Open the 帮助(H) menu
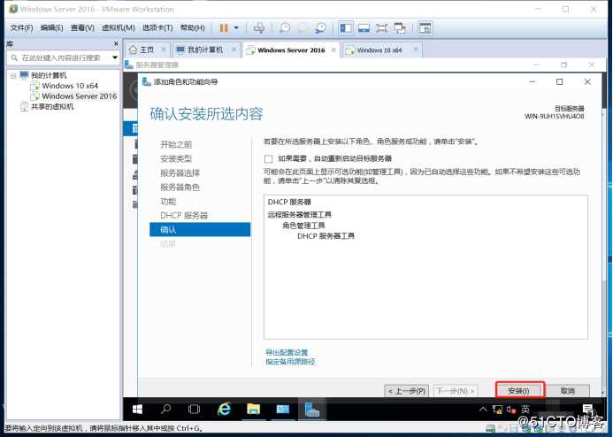 [192, 28]
